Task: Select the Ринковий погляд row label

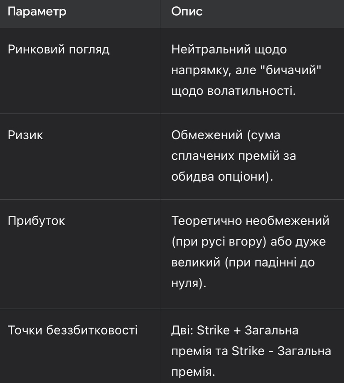Action: 59,50
